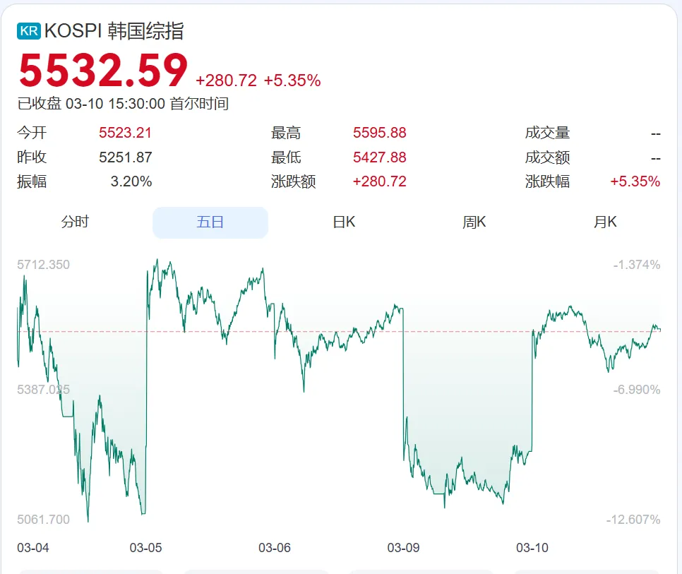Viewport: 682px width, 574px height.
Task: Open the 月K monthly chart tab
Action: pos(605,222)
